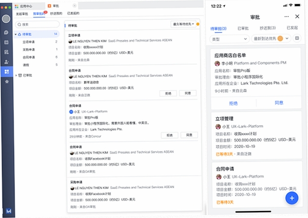The image size is (308, 218).
Task: Select the workplace apps grid icon in sidebar
Action: point(7,72)
